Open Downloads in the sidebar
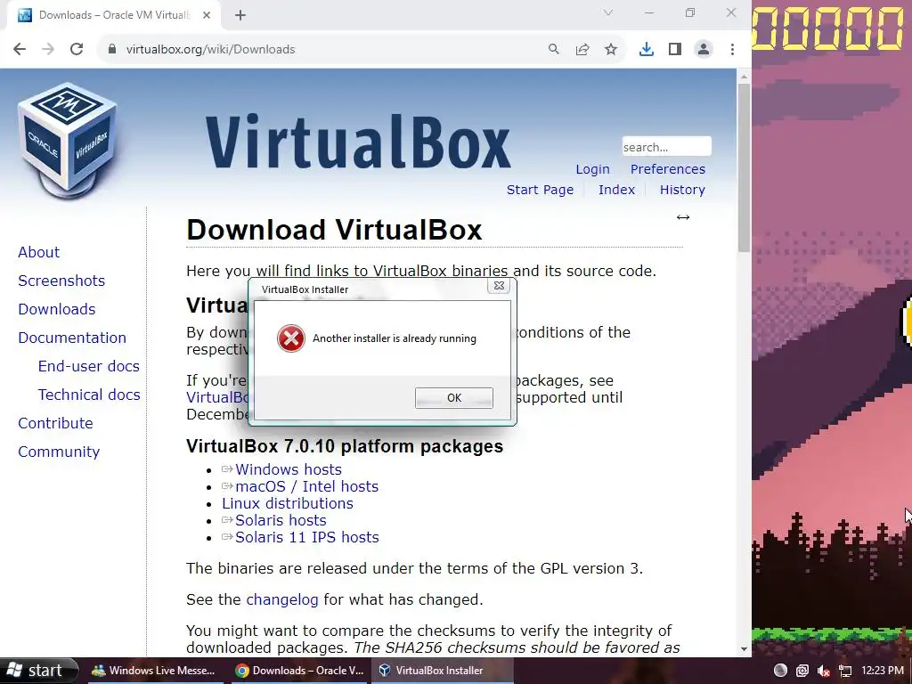 coord(56,309)
